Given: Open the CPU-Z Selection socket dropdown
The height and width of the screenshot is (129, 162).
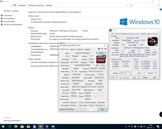Looking at the screenshot, I should pyautogui.click(x=126, y=73).
